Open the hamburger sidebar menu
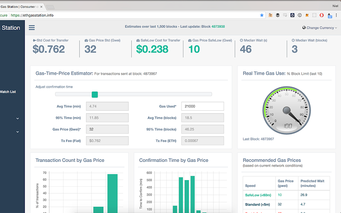 tap(32, 28)
